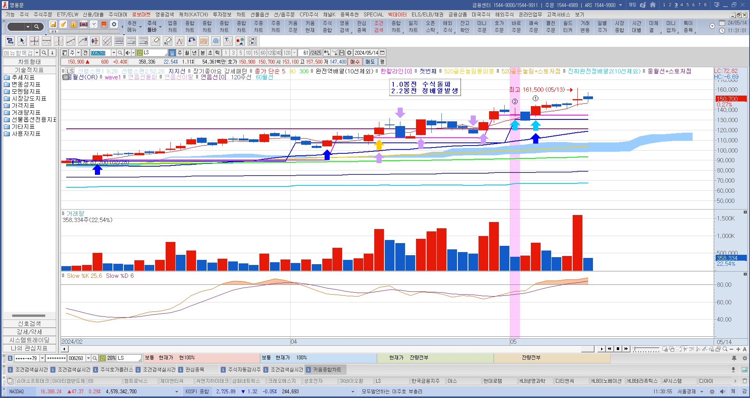This screenshot has width=750, height=398.
Task: Click the magnifier zoom icon below chart
Action: 725,349
